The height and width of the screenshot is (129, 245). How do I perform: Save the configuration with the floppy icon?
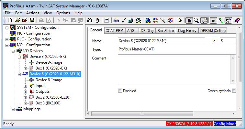32,20
